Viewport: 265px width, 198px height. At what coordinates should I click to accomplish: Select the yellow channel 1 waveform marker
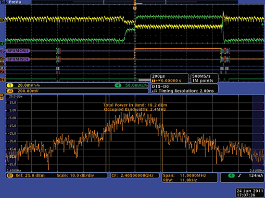(x=2, y=21)
